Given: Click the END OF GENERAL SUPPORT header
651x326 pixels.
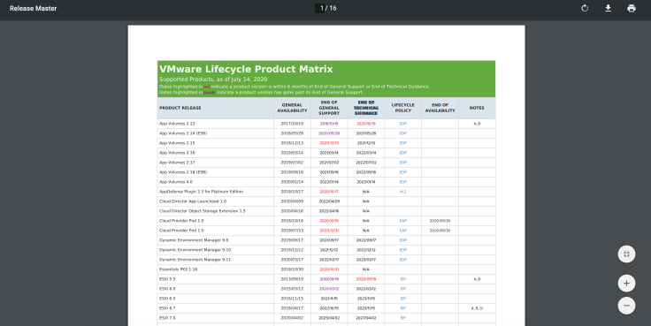Looking at the screenshot, I should [x=329, y=108].
